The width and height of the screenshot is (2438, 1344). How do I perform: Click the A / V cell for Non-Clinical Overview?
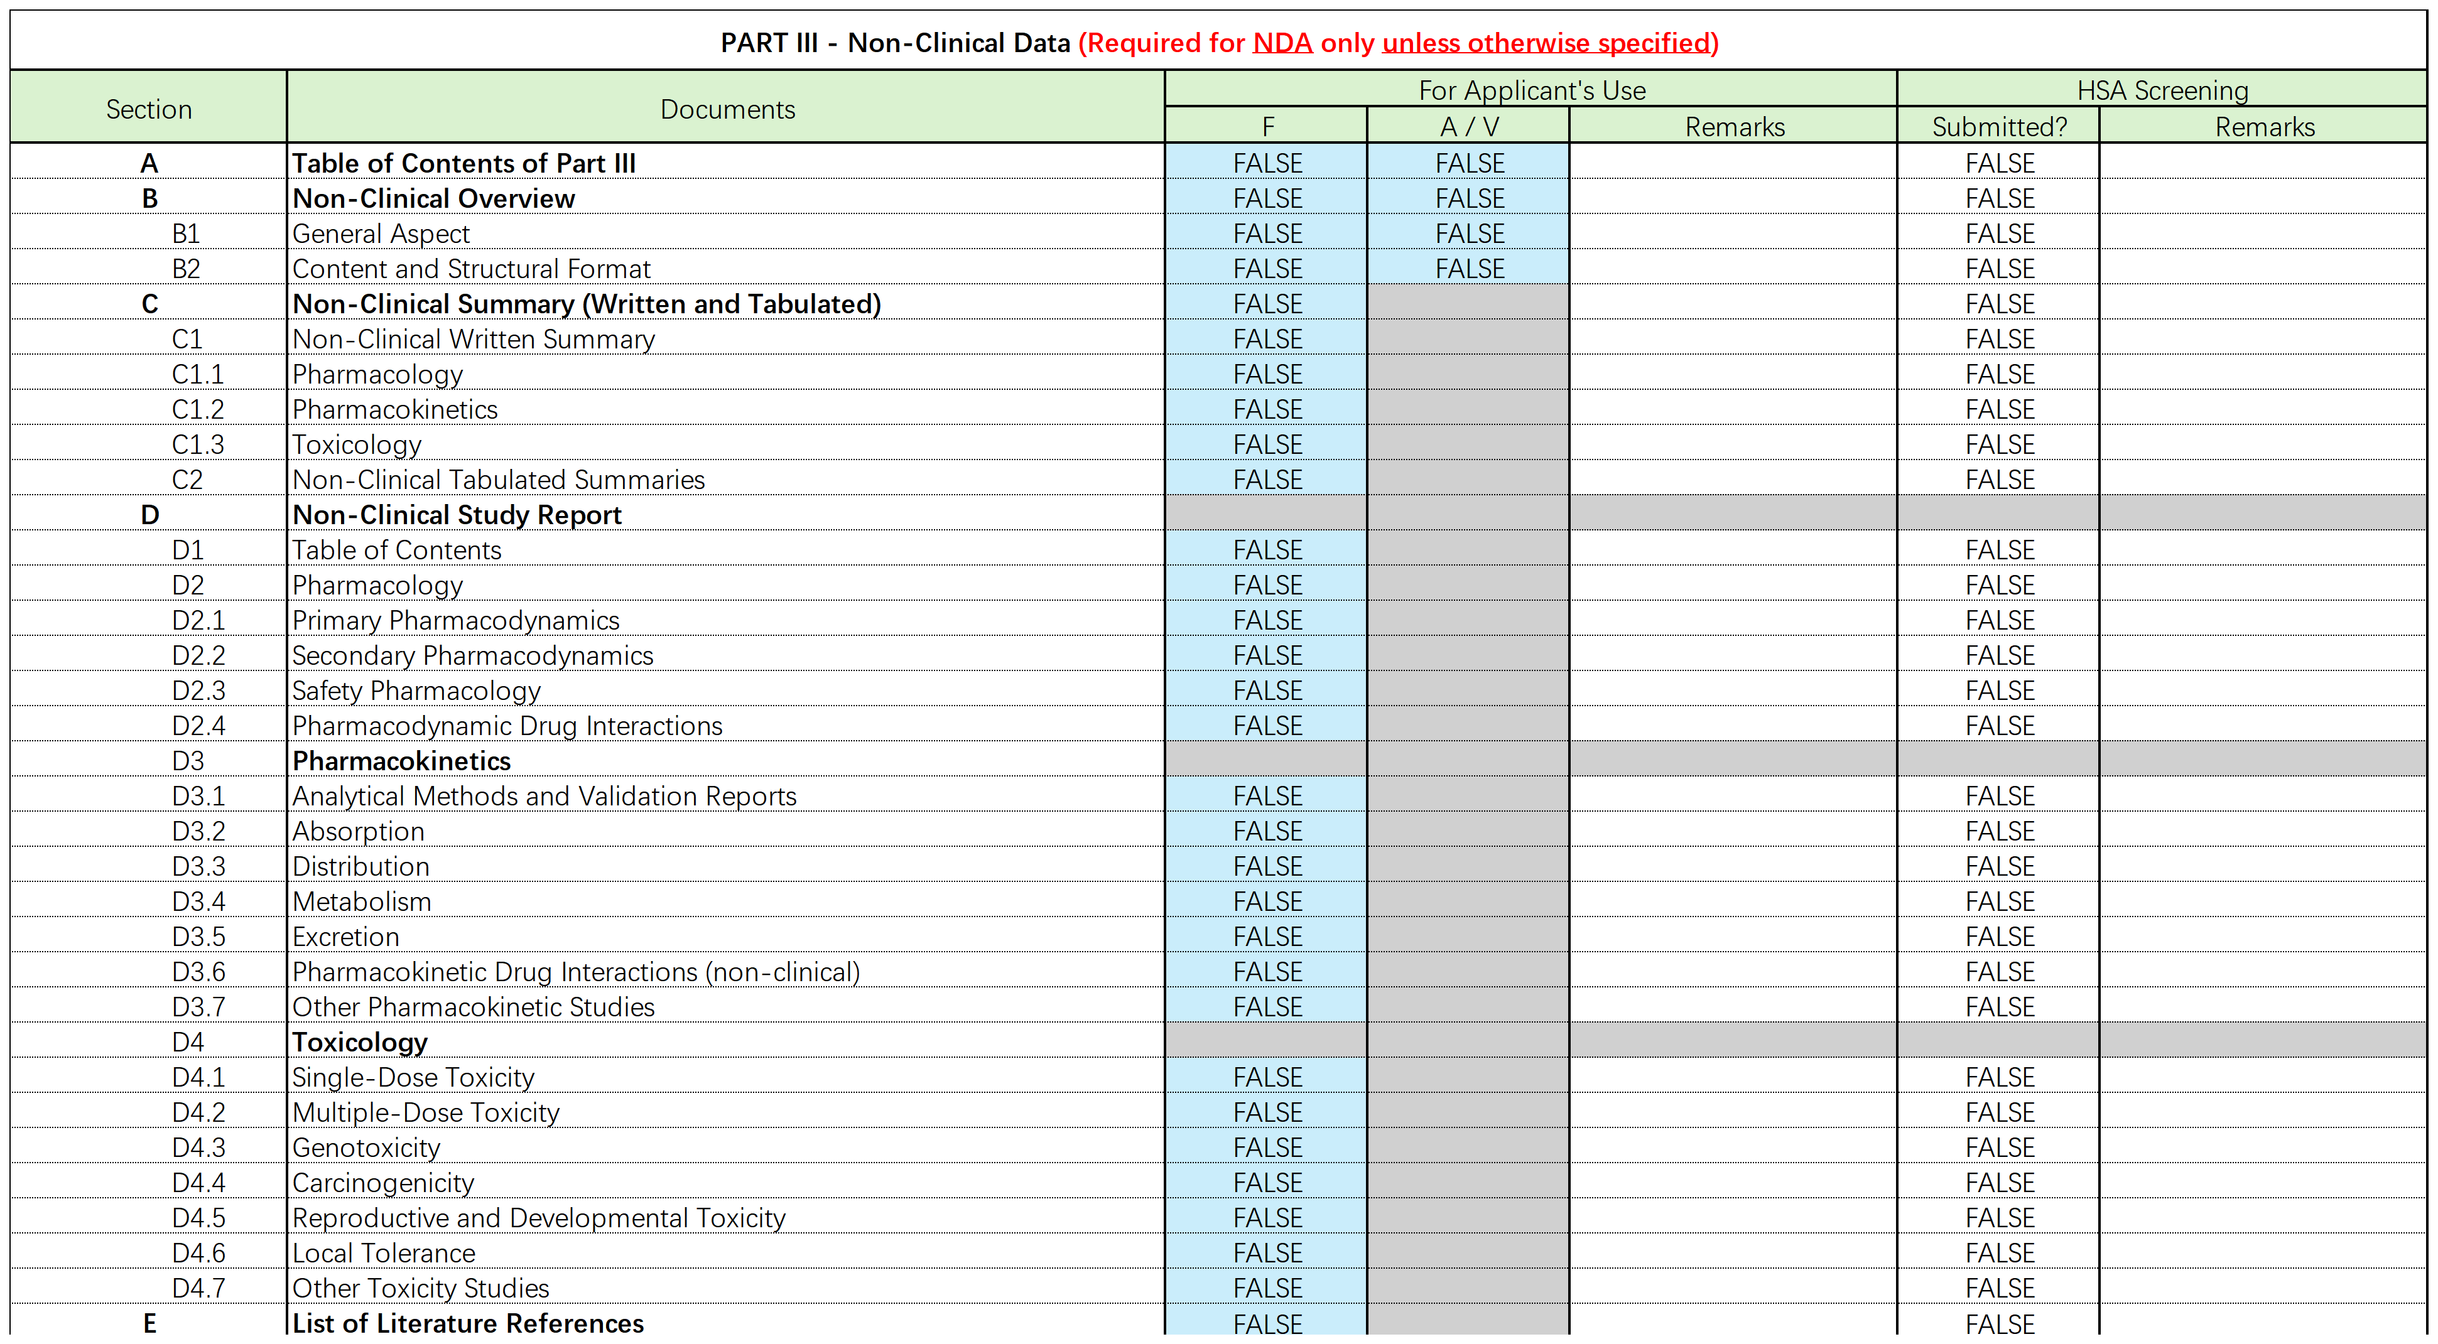pos(1469,198)
